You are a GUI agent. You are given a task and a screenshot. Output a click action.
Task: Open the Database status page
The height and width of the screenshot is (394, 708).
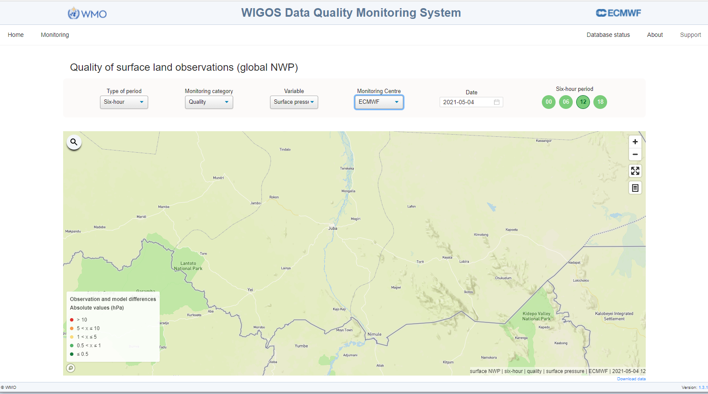tap(608, 35)
